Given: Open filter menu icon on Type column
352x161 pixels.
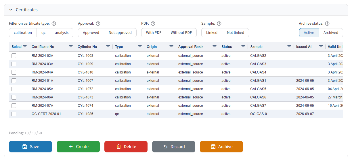Looking at the screenshot, I should 140,47.
